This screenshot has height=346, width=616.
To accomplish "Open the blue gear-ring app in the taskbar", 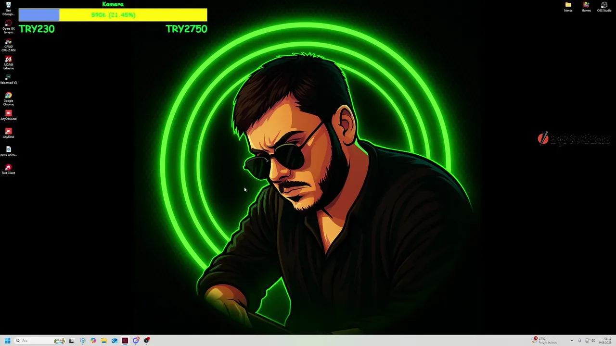I will click(x=83, y=341).
